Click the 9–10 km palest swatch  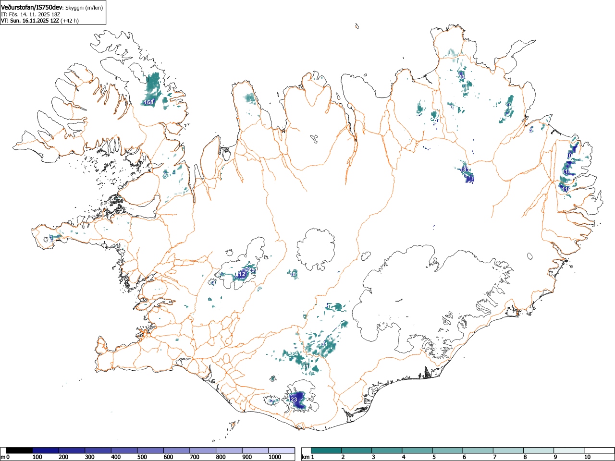(x=568, y=450)
